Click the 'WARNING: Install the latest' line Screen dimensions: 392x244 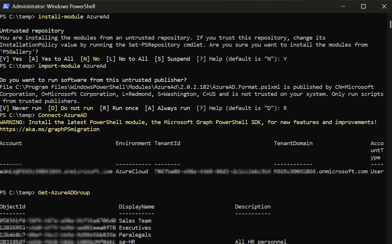[x=188, y=122]
